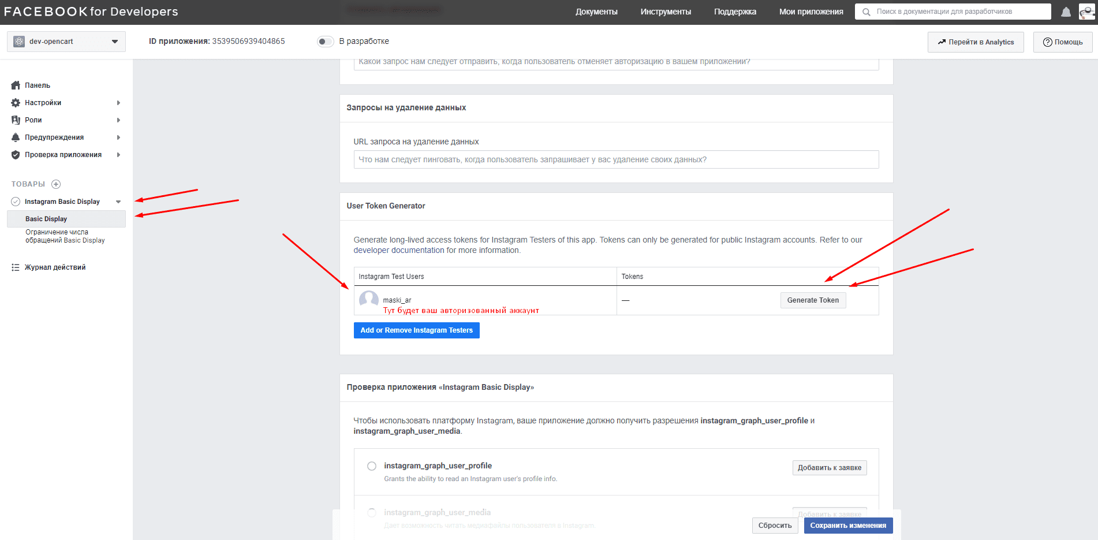
Task: Add a product with the plus icon
Action: [56, 184]
